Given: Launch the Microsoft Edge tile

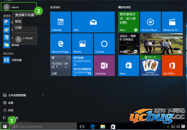Looking at the screenshot, I should pos(60,44).
